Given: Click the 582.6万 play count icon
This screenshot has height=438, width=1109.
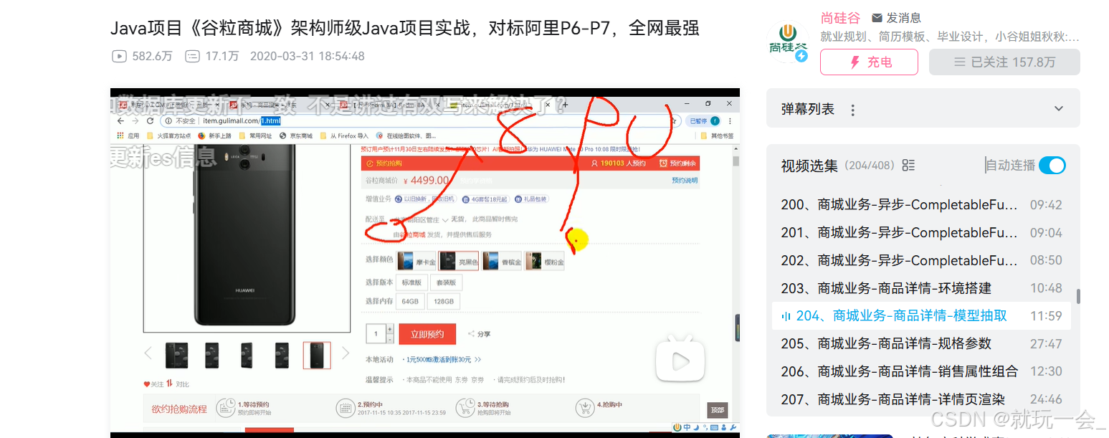Looking at the screenshot, I should click(x=119, y=56).
